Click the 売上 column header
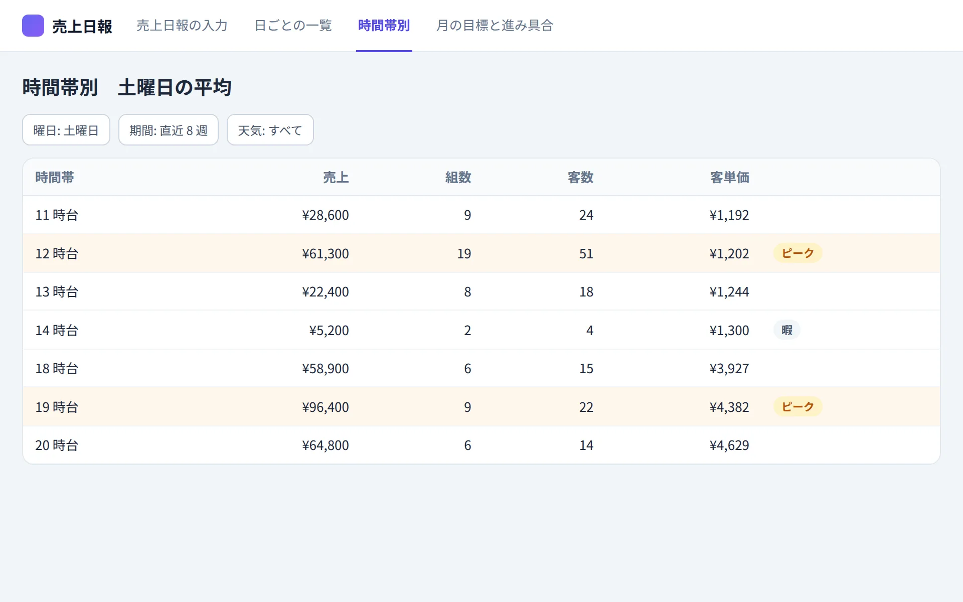This screenshot has height=602, width=963. 336,178
